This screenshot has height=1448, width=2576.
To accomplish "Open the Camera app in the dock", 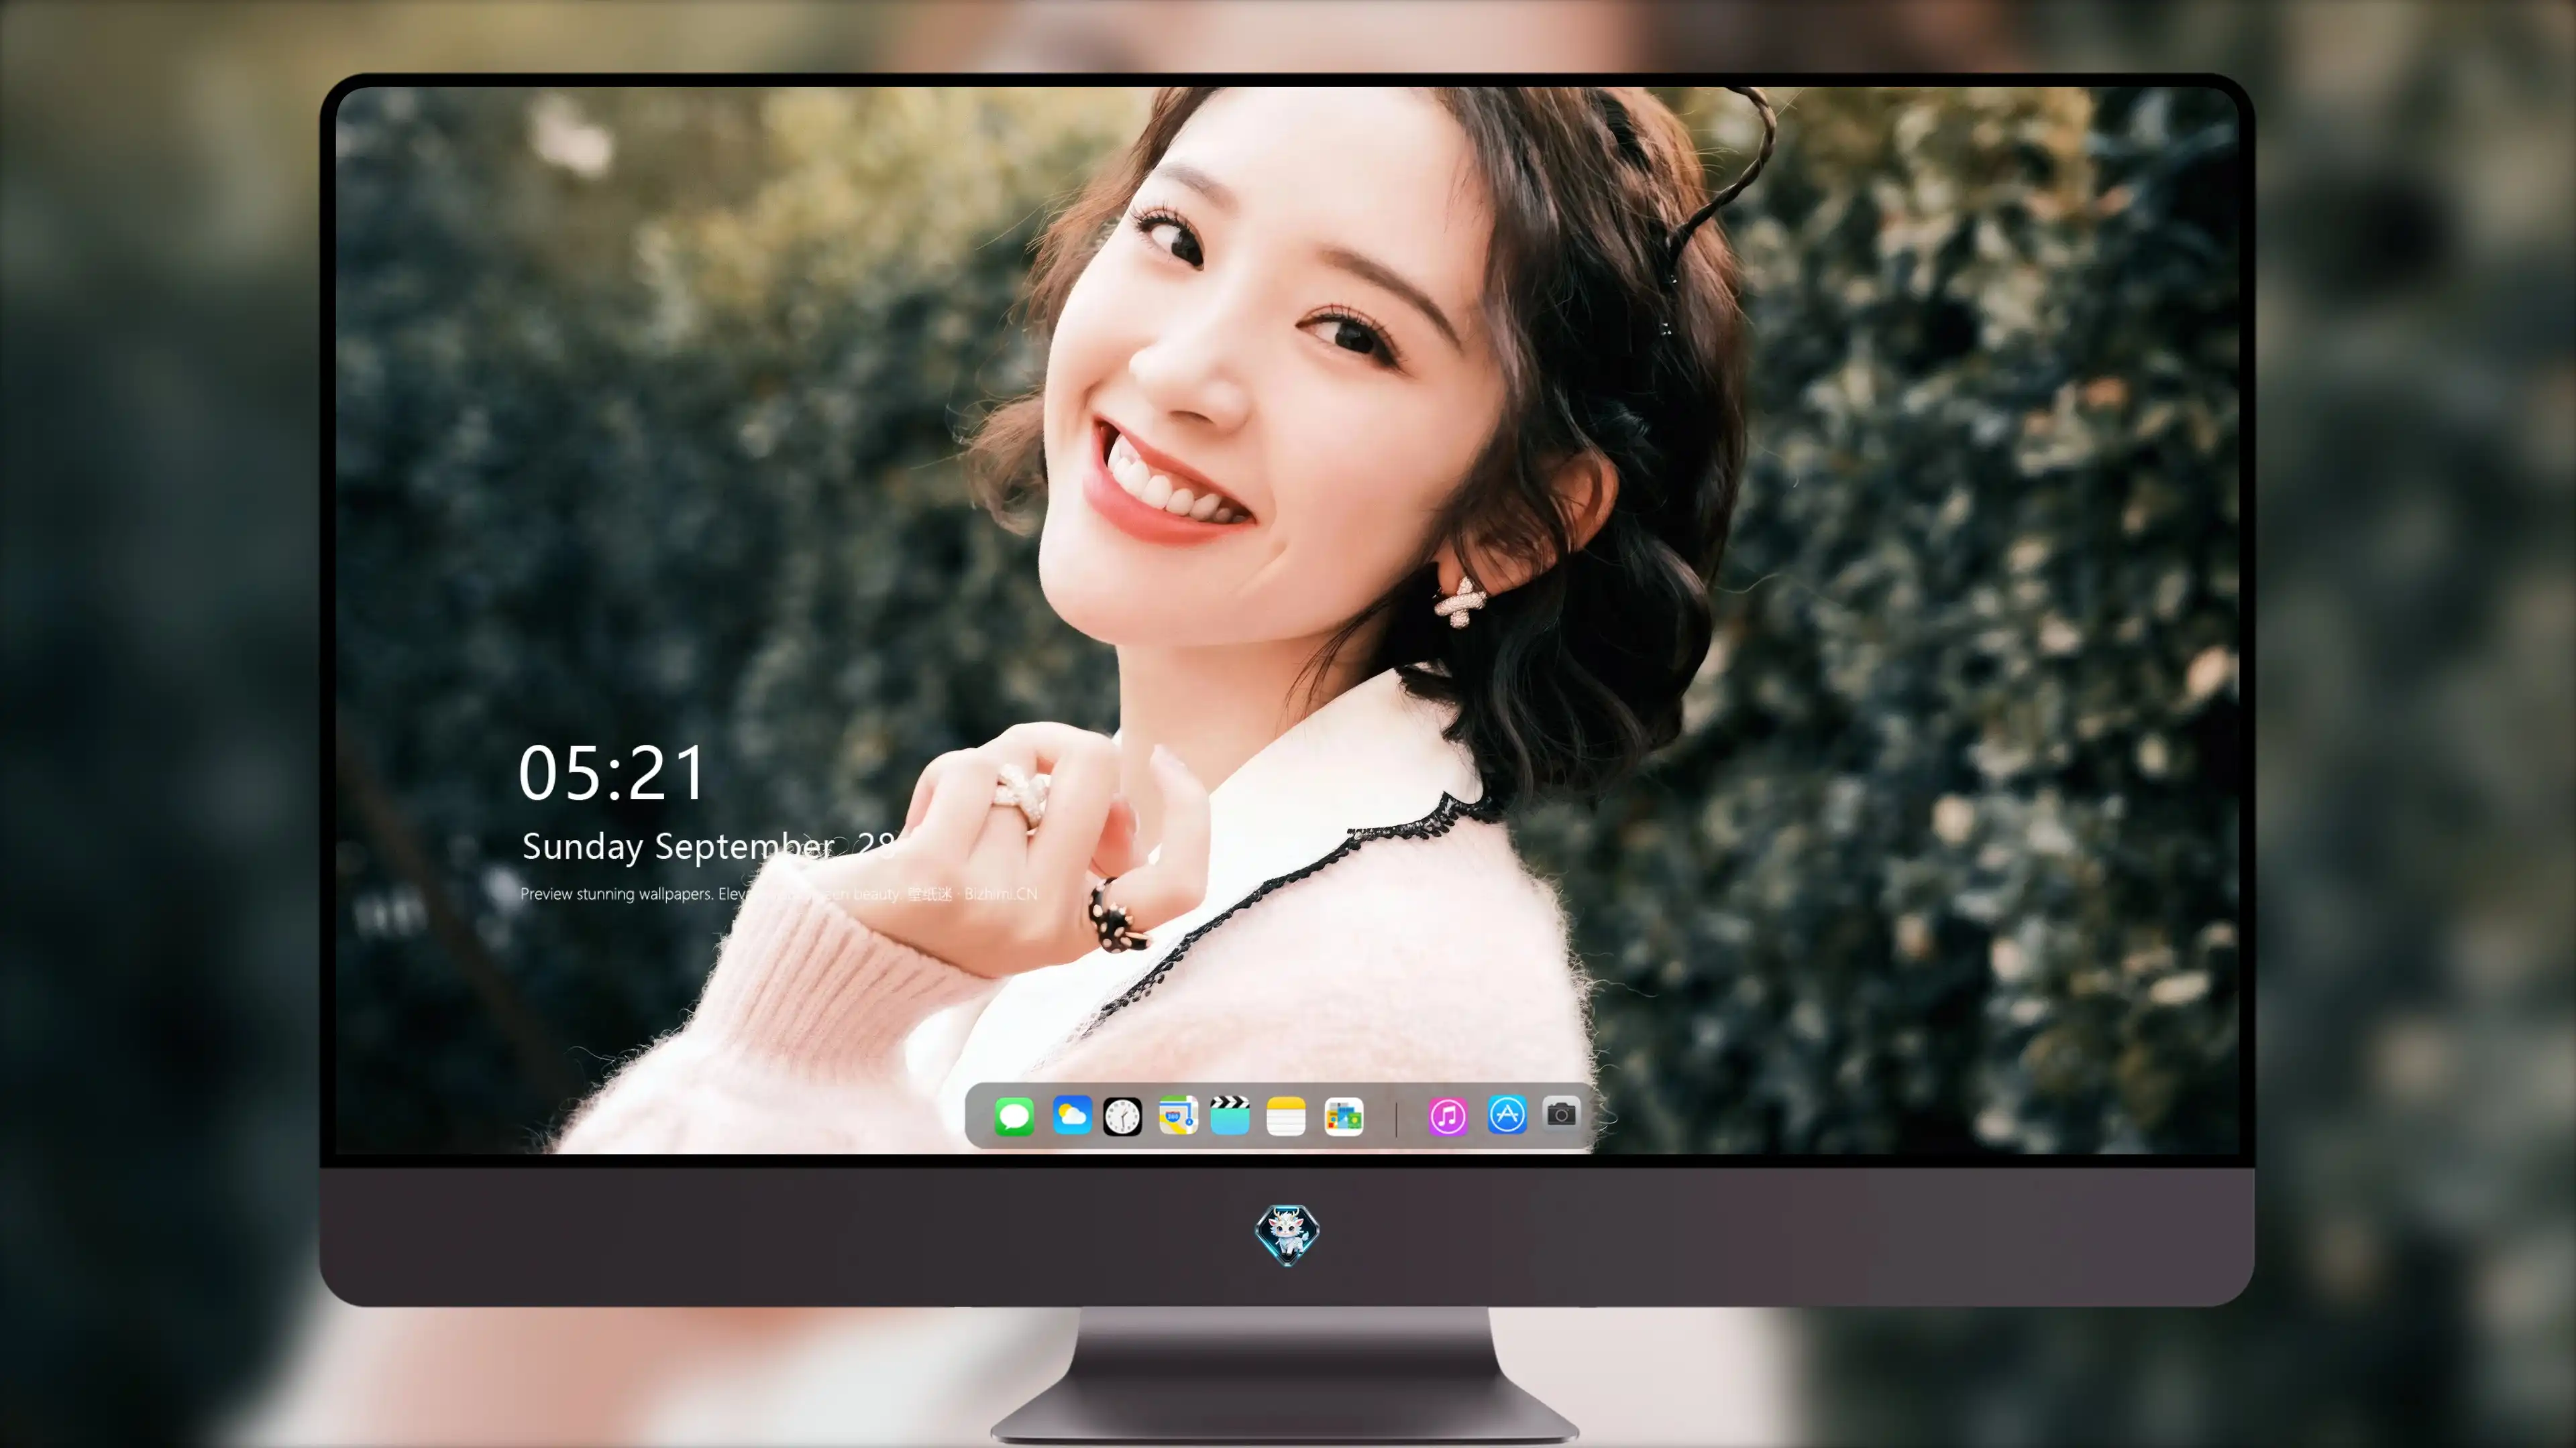I will pyautogui.click(x=1561, y=1113).
